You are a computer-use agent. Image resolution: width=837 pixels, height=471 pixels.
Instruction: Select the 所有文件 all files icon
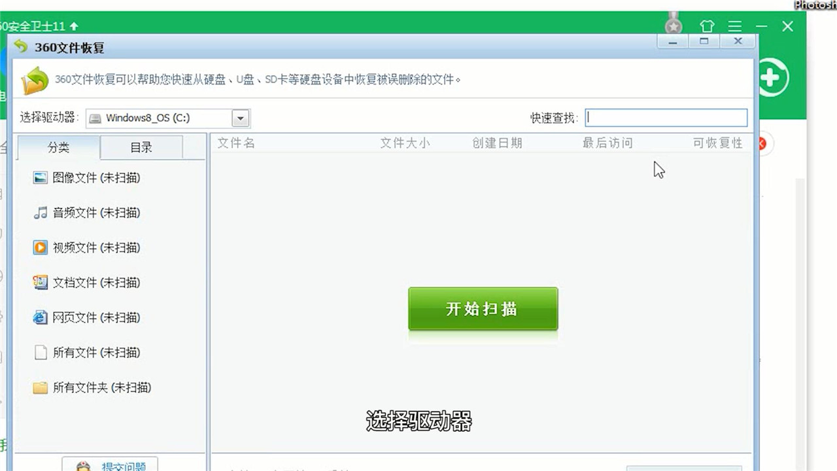[x=39, y=353]
